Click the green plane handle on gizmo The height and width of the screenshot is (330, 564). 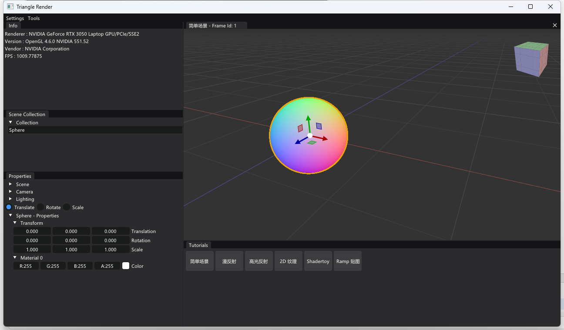(x=312, y=143)
